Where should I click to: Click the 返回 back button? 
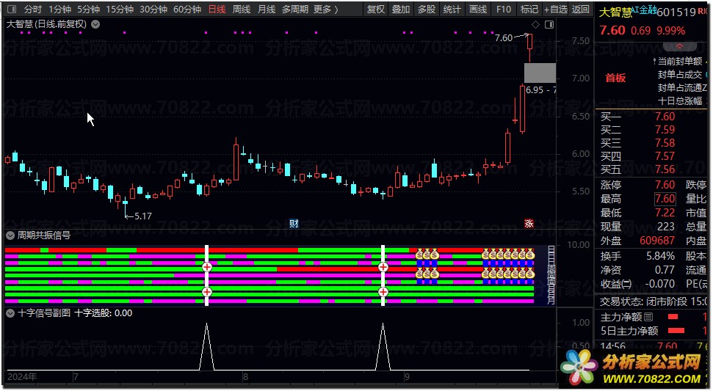click(581, 9)
